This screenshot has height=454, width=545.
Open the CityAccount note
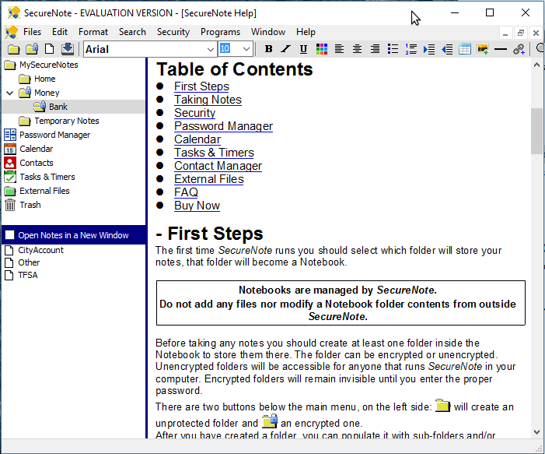click(34, 250)
